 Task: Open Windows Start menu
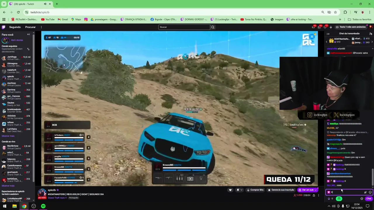[x=5, y=206]
